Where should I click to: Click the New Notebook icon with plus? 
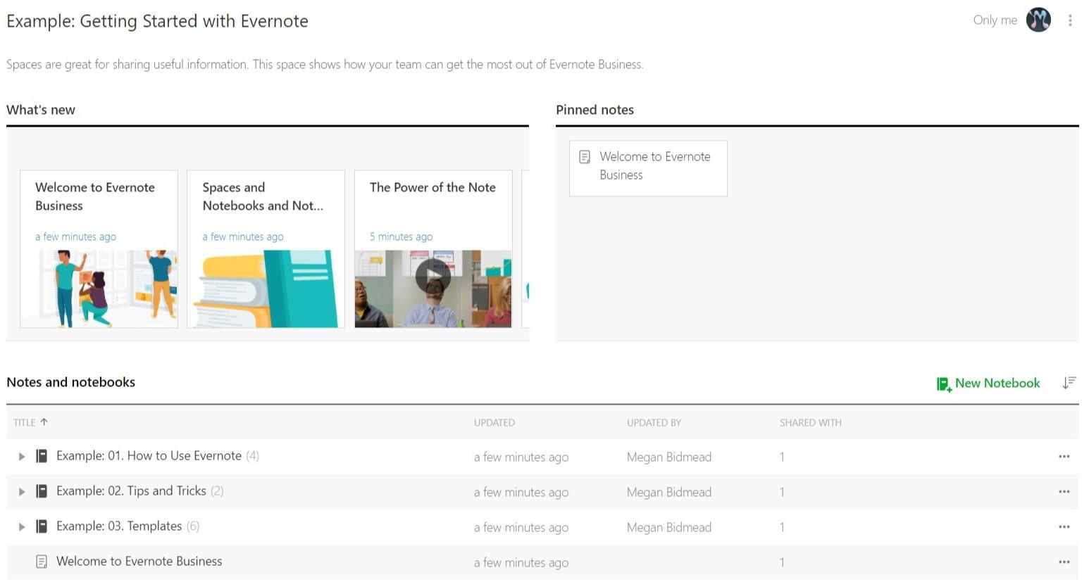point(944,384)
